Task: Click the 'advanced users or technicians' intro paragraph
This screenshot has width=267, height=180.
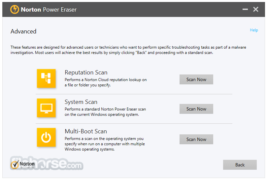Action: coord(128,50)
